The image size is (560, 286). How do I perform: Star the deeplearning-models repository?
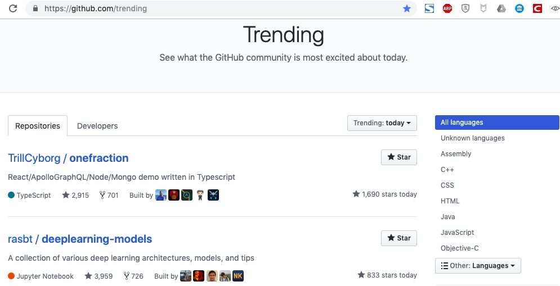398,238
